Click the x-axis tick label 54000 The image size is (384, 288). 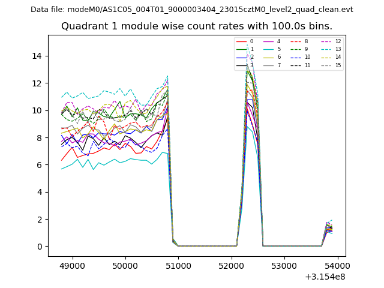coord(336,265)
